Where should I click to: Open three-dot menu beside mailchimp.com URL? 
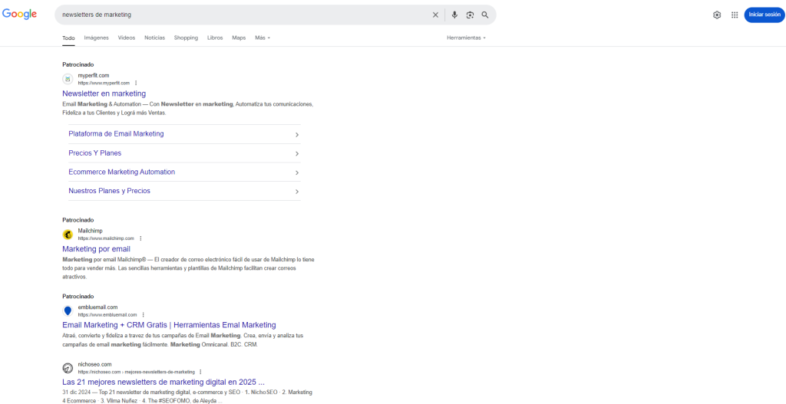pos(140,238)
